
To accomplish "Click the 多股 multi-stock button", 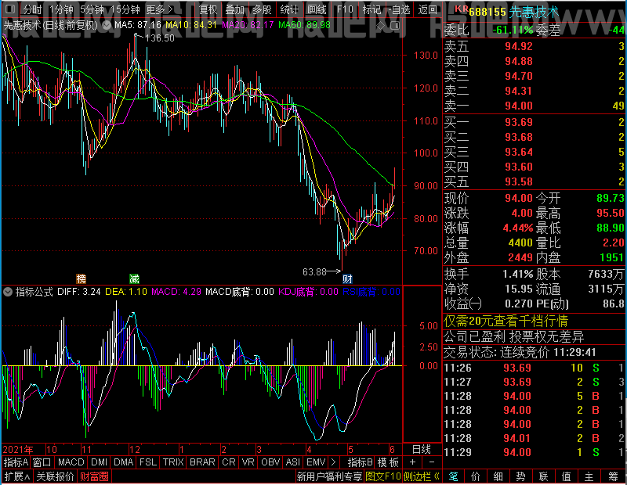I will (262, 9).
